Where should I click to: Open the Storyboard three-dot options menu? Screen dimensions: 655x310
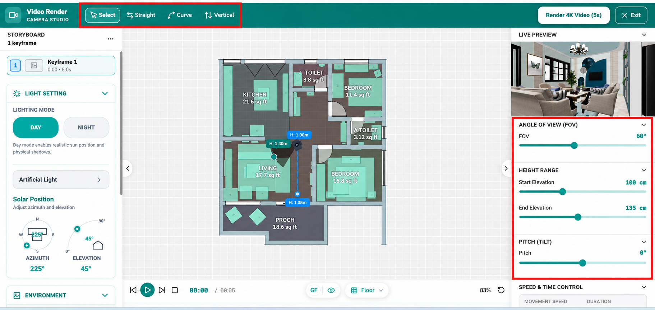tap(111, 39)
